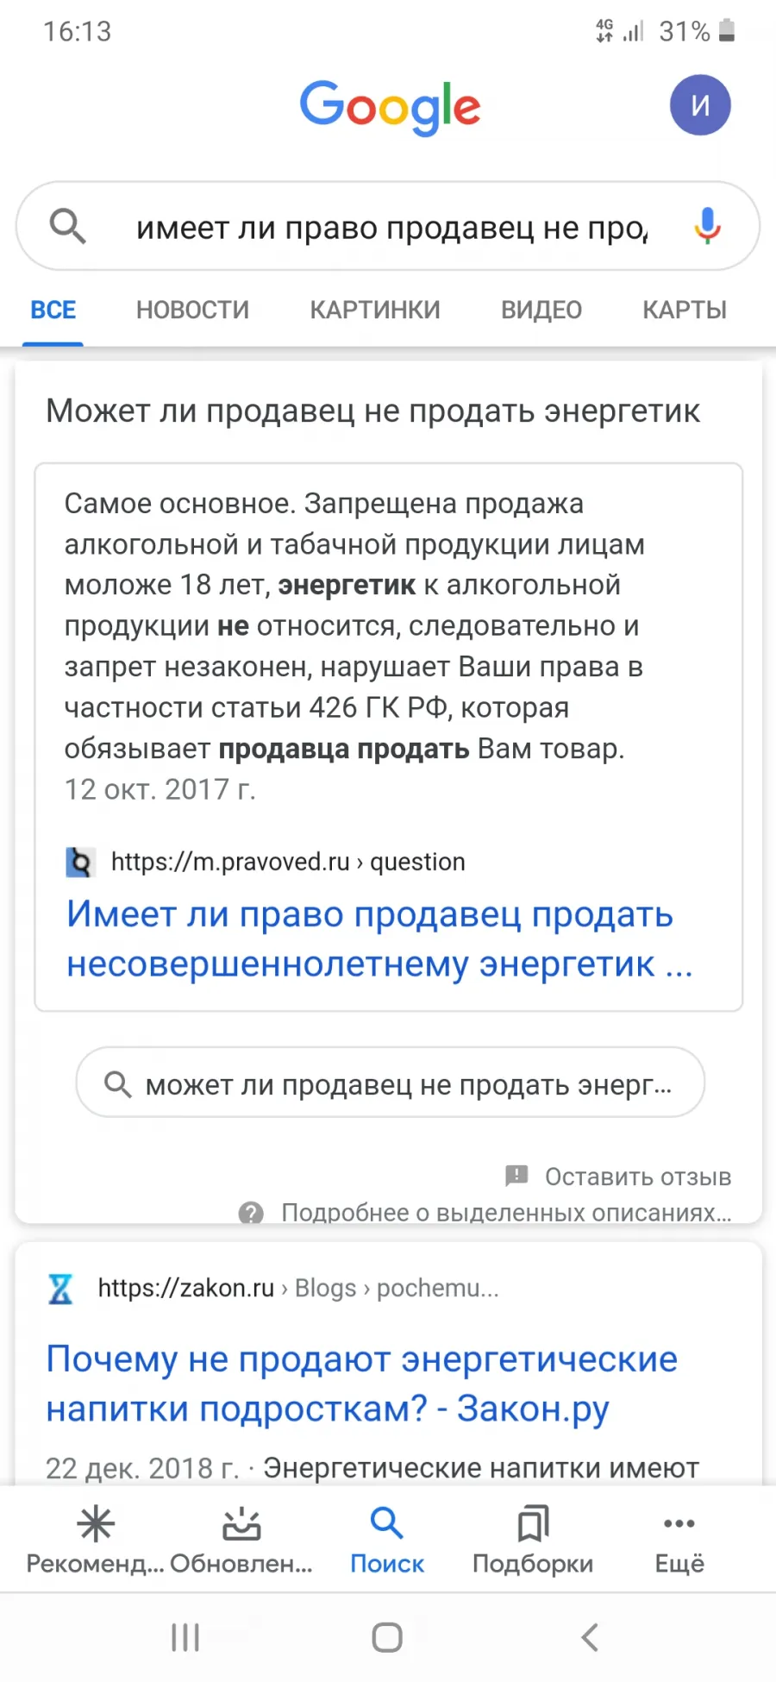Tap suggested search 'может ли продавец не продать'
Screen dimensions: 776x1682
[x=391, y=1083]
